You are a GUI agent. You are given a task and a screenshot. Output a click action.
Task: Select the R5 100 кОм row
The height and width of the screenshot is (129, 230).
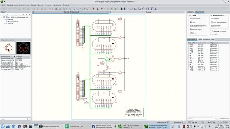click(208, 61)
